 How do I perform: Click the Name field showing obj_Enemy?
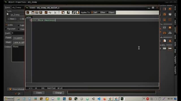tap(18, 8)
